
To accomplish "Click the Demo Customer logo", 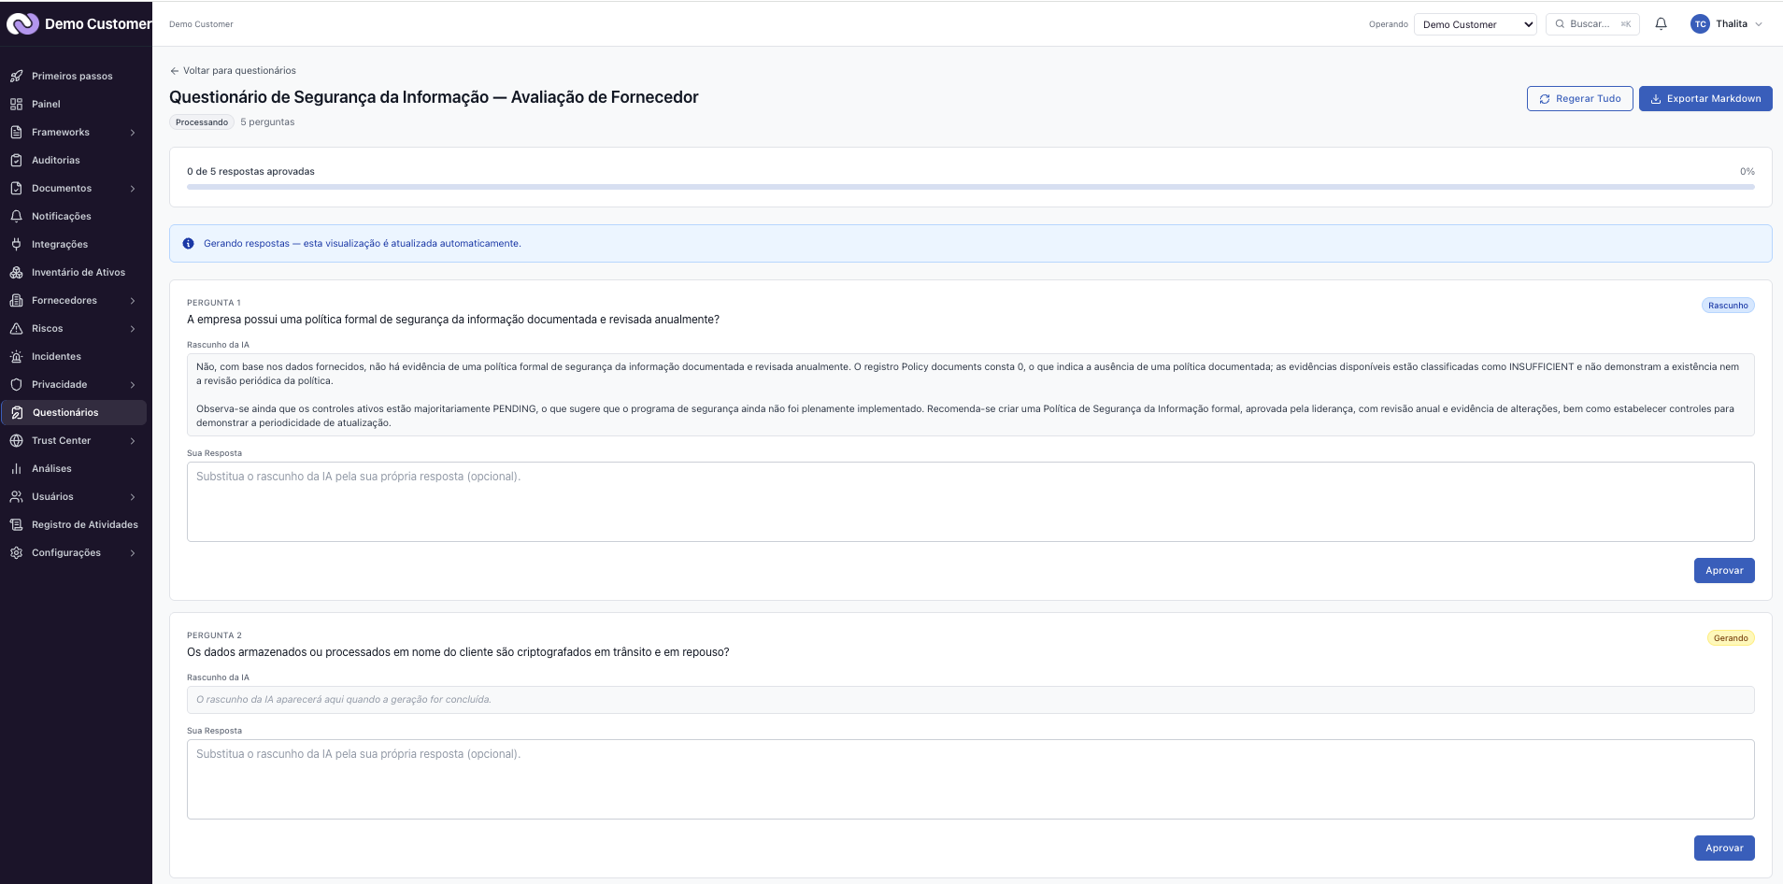I will pos(22,23).
